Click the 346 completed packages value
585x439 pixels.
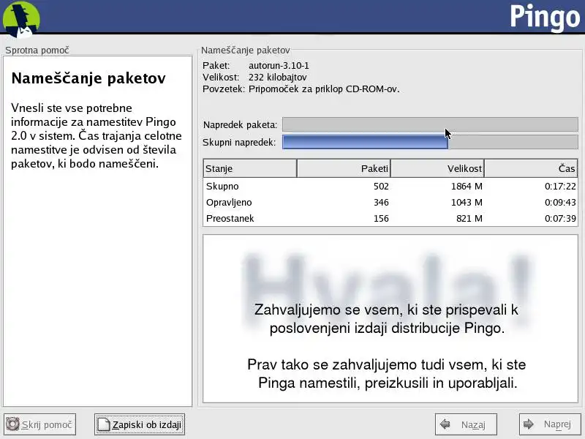(x=381, y=203)
